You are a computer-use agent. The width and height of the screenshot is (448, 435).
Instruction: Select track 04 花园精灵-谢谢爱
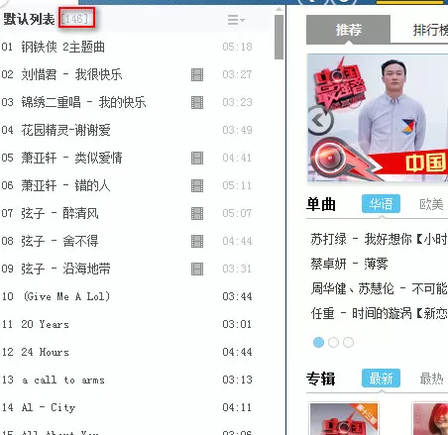pyautogui.click(x=66, y=130)
